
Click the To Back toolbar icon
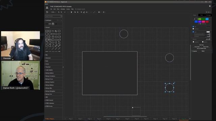(78, 12)
